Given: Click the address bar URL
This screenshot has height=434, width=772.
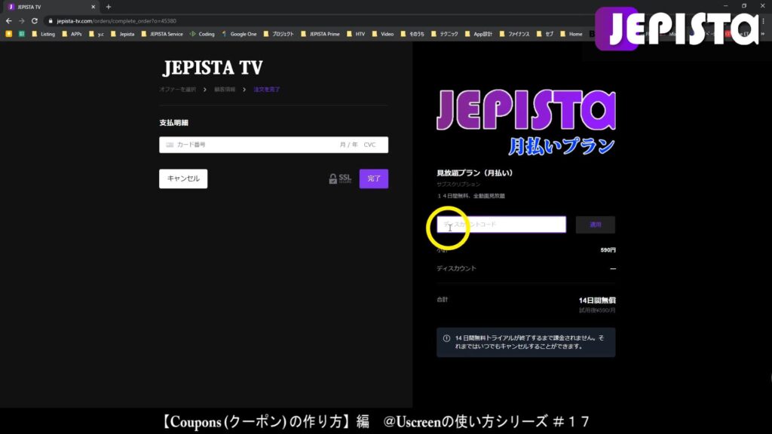Looking at the screenshot, I should pos(116,20).
